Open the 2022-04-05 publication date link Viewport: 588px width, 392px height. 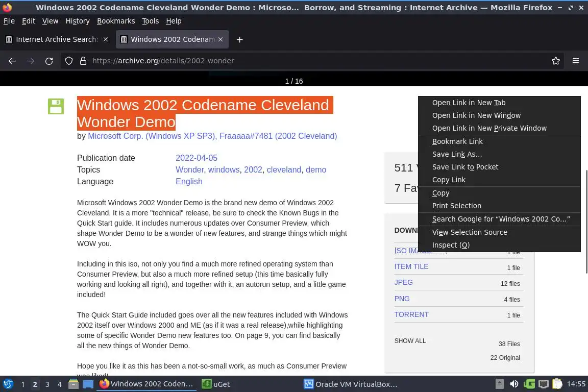pyautogui.click(x=197, y=158)
